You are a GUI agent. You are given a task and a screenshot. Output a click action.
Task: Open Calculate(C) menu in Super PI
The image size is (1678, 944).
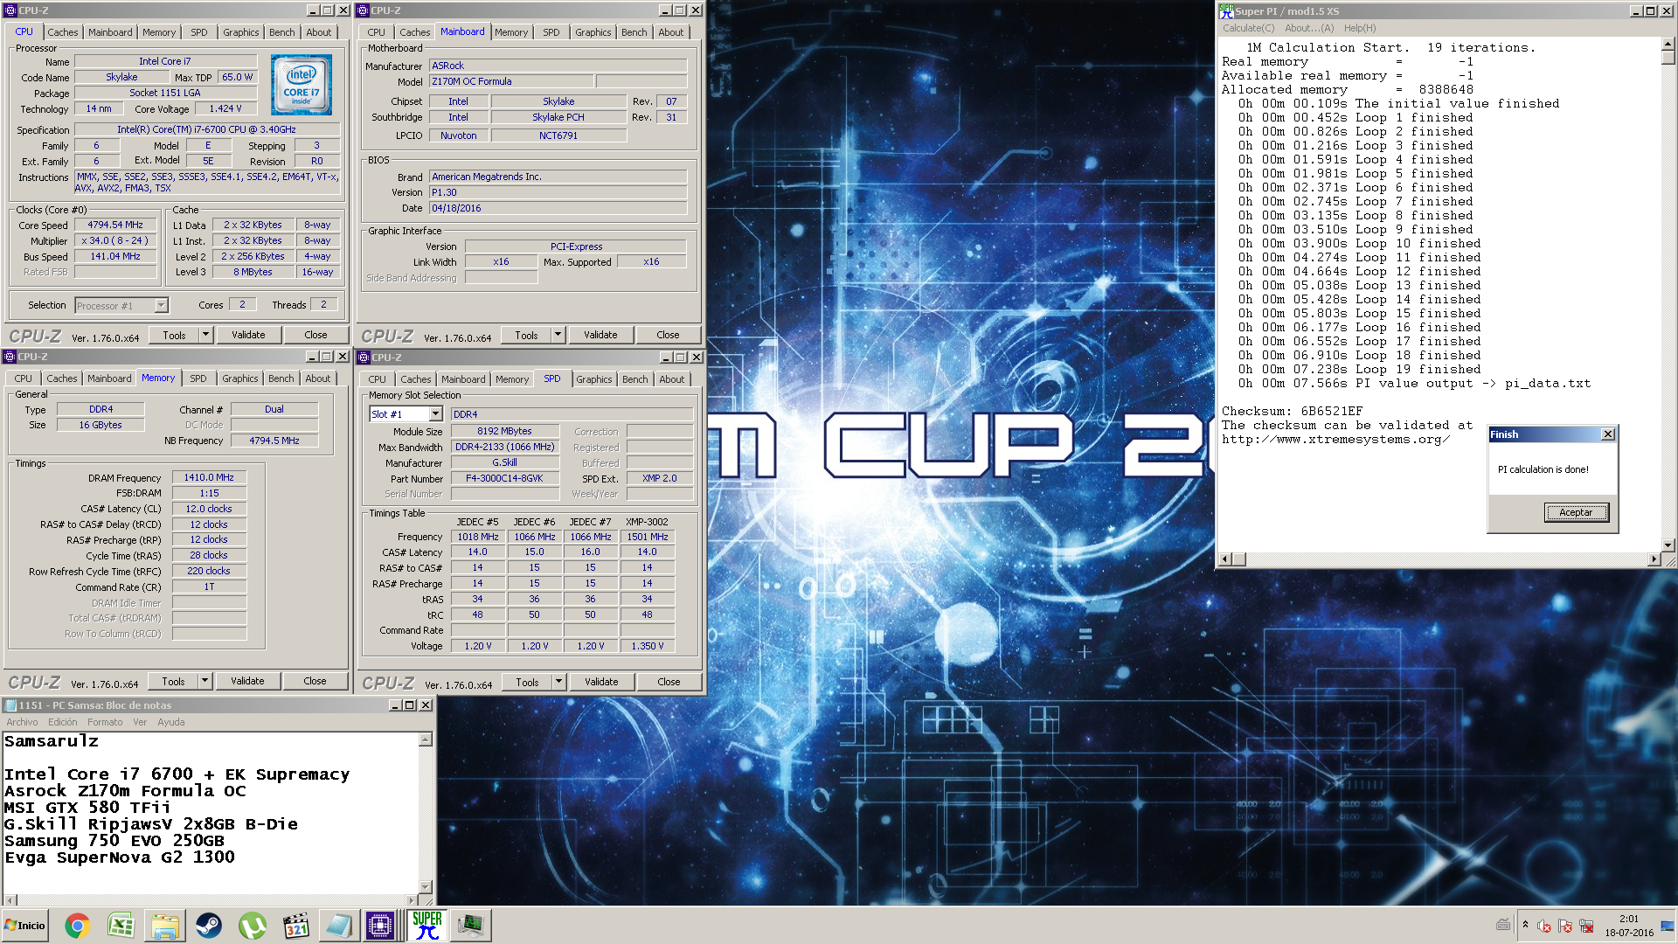pos(1249,28)
